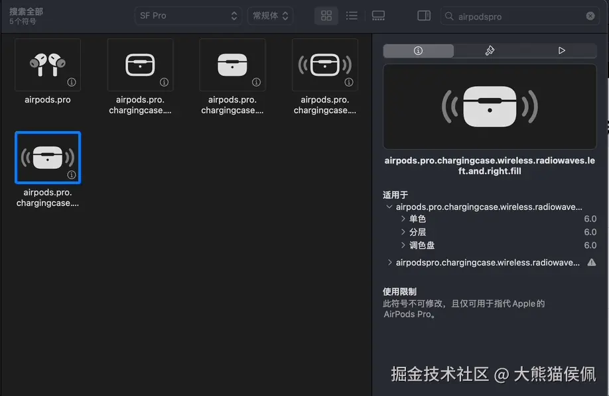Expand the 单色 availability row
This screenshot has height=396, width=609.
[403, 219]
